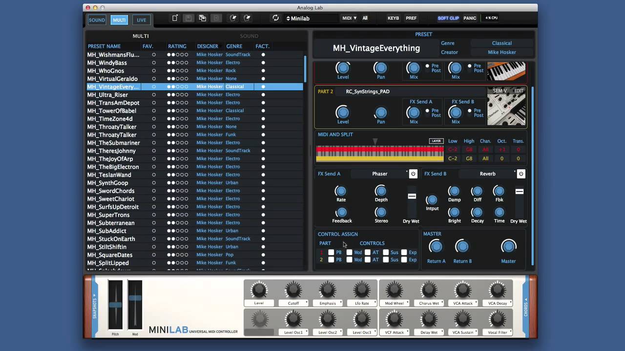Click the Save As duplicate icon
This screenshot has height=351, width=625.
click(202, 18)
